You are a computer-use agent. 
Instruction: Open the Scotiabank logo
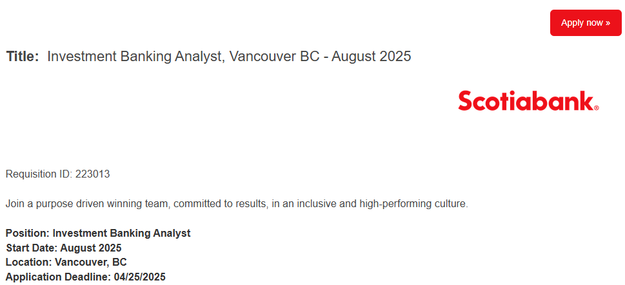pyautogui.click(x=528, y=100)
